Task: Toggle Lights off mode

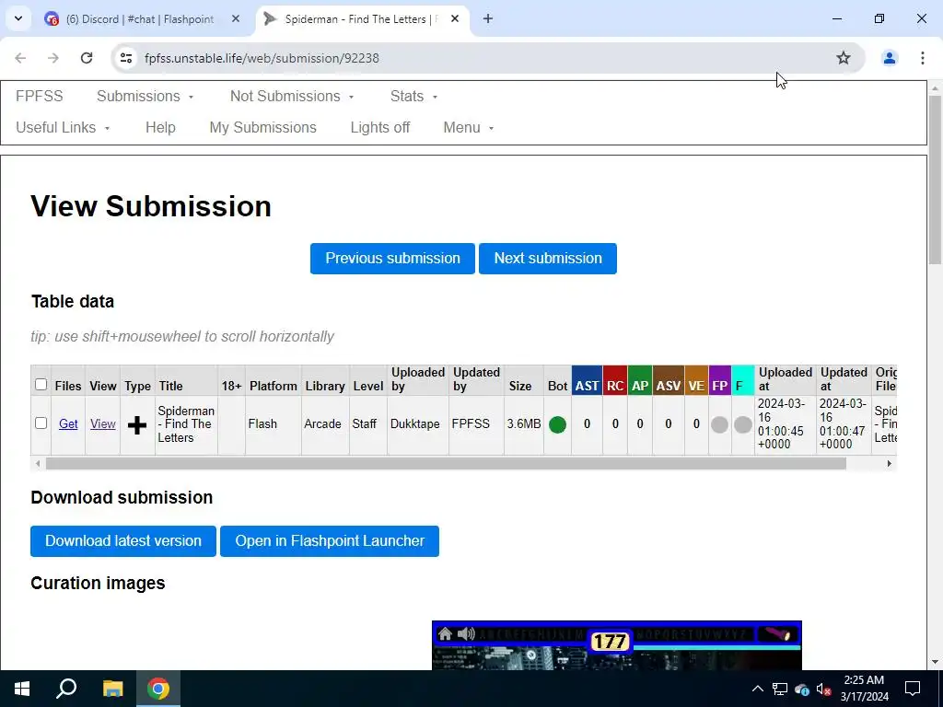Action: 380,127
